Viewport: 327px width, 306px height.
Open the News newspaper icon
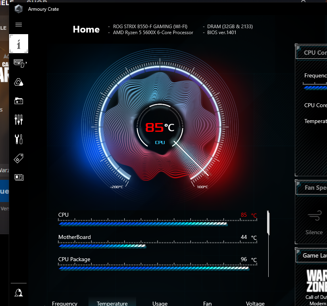[19, 177]
